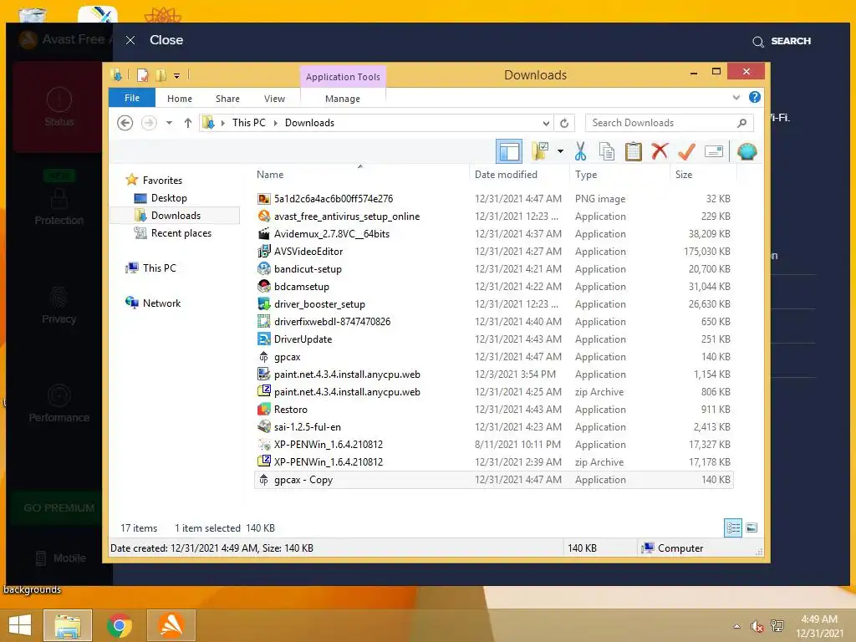Click the New folder icon in Quick Access Toolbar
The image size is (856, 642).
[x=160, y=75]
